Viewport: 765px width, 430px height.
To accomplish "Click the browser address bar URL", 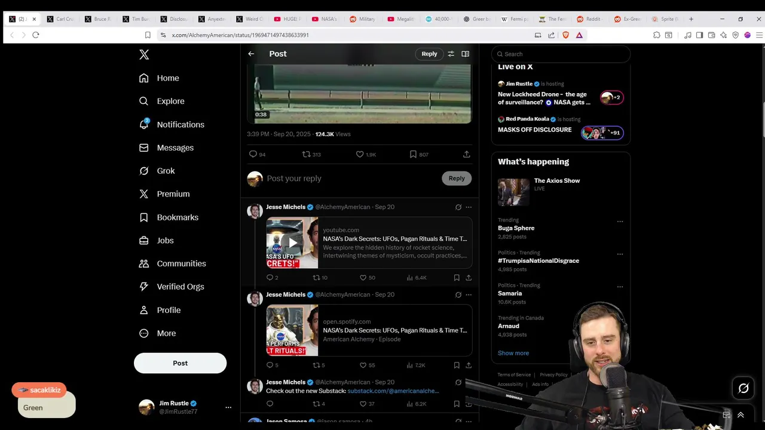I will click(240, 35).
